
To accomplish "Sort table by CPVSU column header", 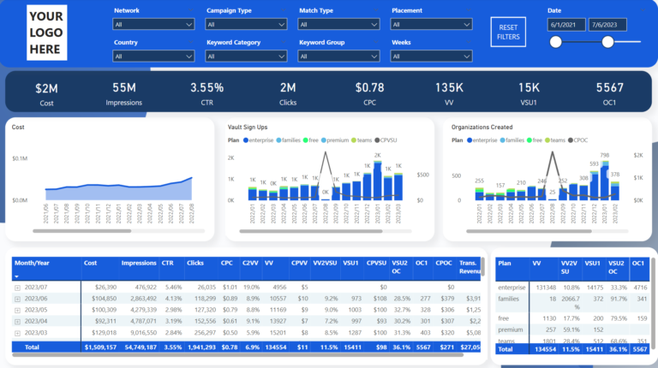I will click(x=376, y=263).
